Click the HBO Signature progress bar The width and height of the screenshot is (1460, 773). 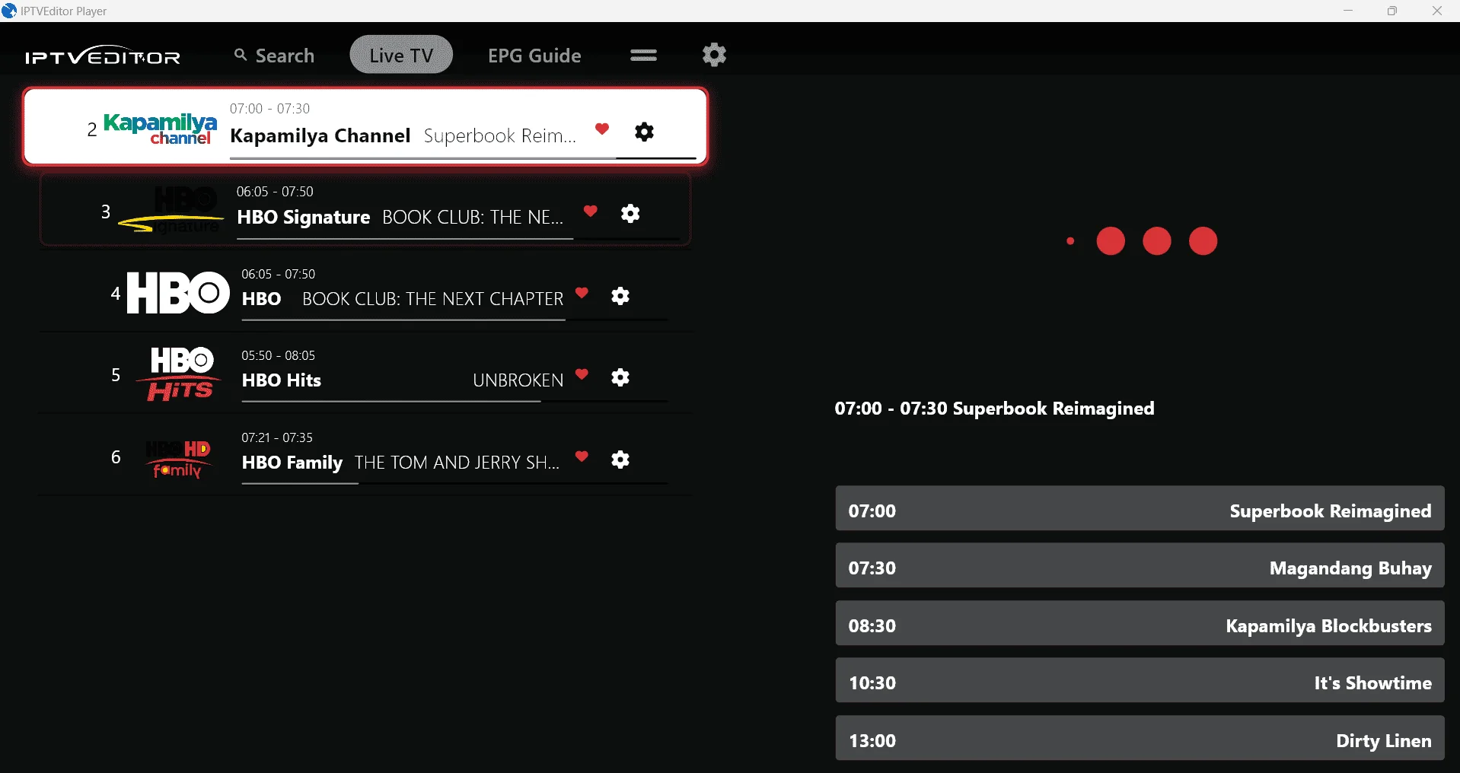coord(457,239)
